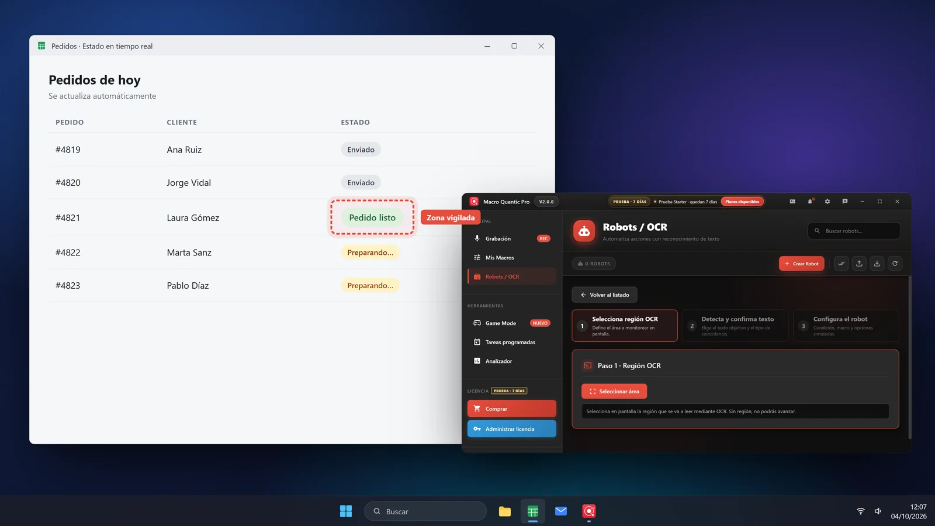Click the NUEVO badge next to Game Mode
This screenshot has height=526, width=935.
point(540,323)
